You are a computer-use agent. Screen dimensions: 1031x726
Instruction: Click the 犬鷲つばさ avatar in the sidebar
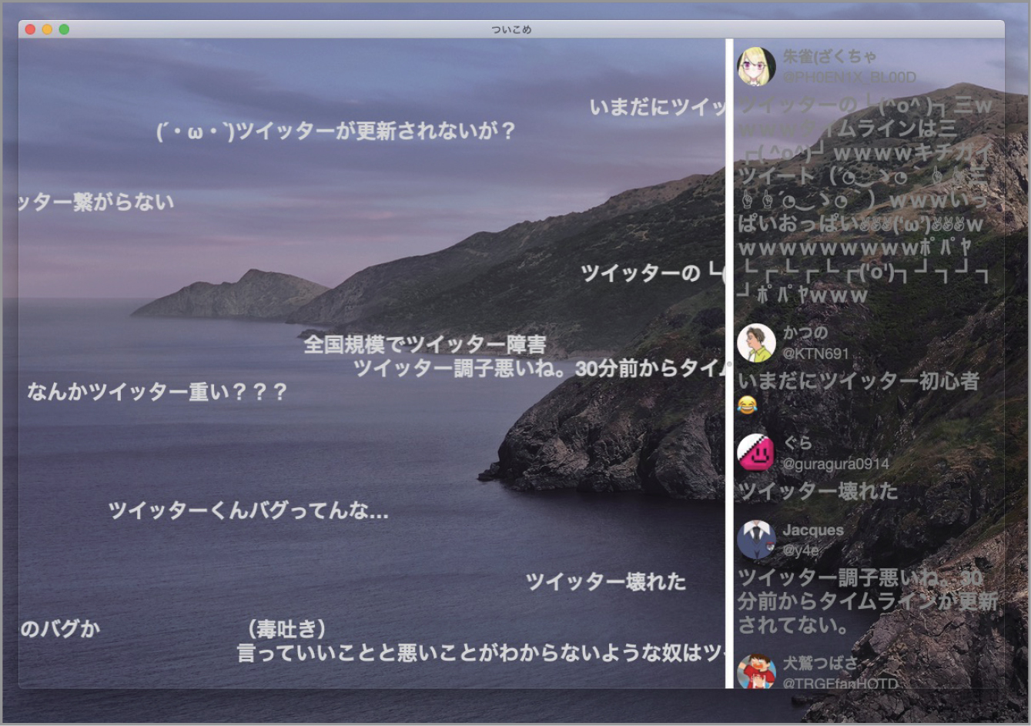(756, 671)
